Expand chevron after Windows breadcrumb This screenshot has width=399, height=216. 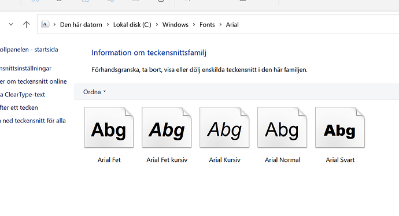pos(194,25)
